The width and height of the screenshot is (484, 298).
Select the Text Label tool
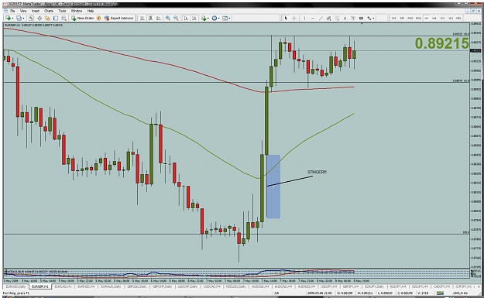(x=353, y=19)
